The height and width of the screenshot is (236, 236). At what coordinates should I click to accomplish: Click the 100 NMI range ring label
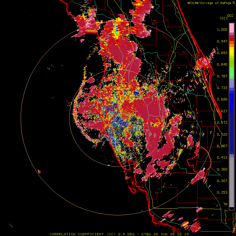pyautogui.click(x=118, y=21)
